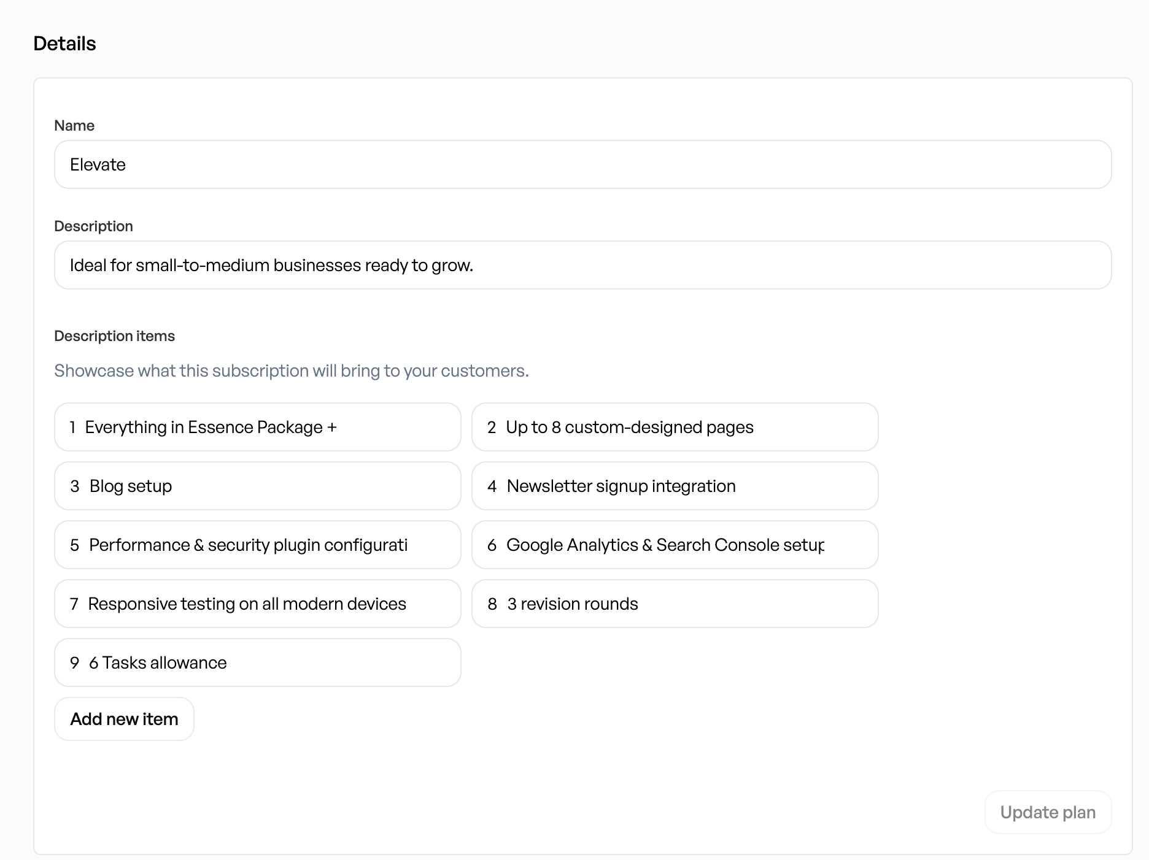The width and height of the screenshot is (1149, 860).
Task: Click the number 9 beside Tasks allowance
Action: [75, 662]
